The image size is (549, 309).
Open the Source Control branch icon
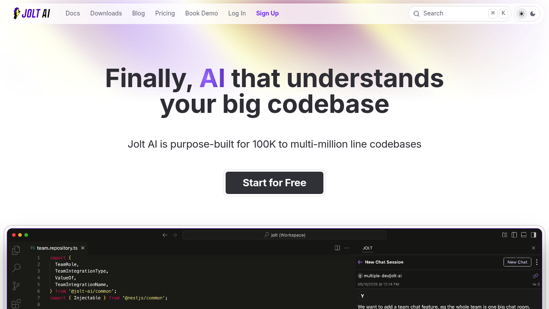click(16, 286)
